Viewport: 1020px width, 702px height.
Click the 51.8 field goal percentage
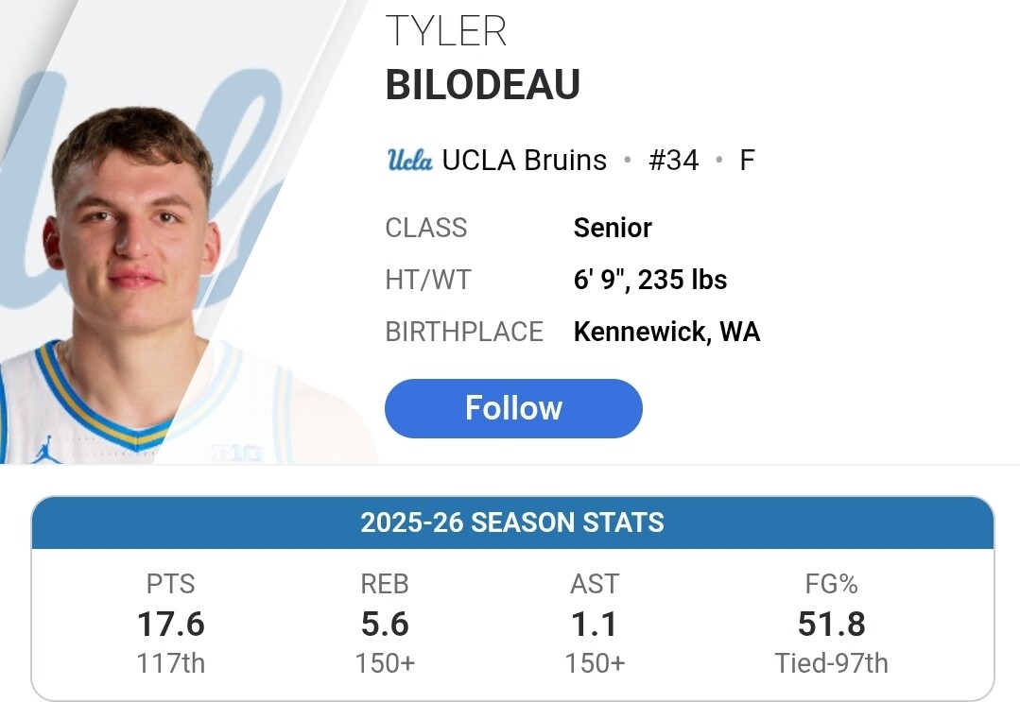coord(831,624)
